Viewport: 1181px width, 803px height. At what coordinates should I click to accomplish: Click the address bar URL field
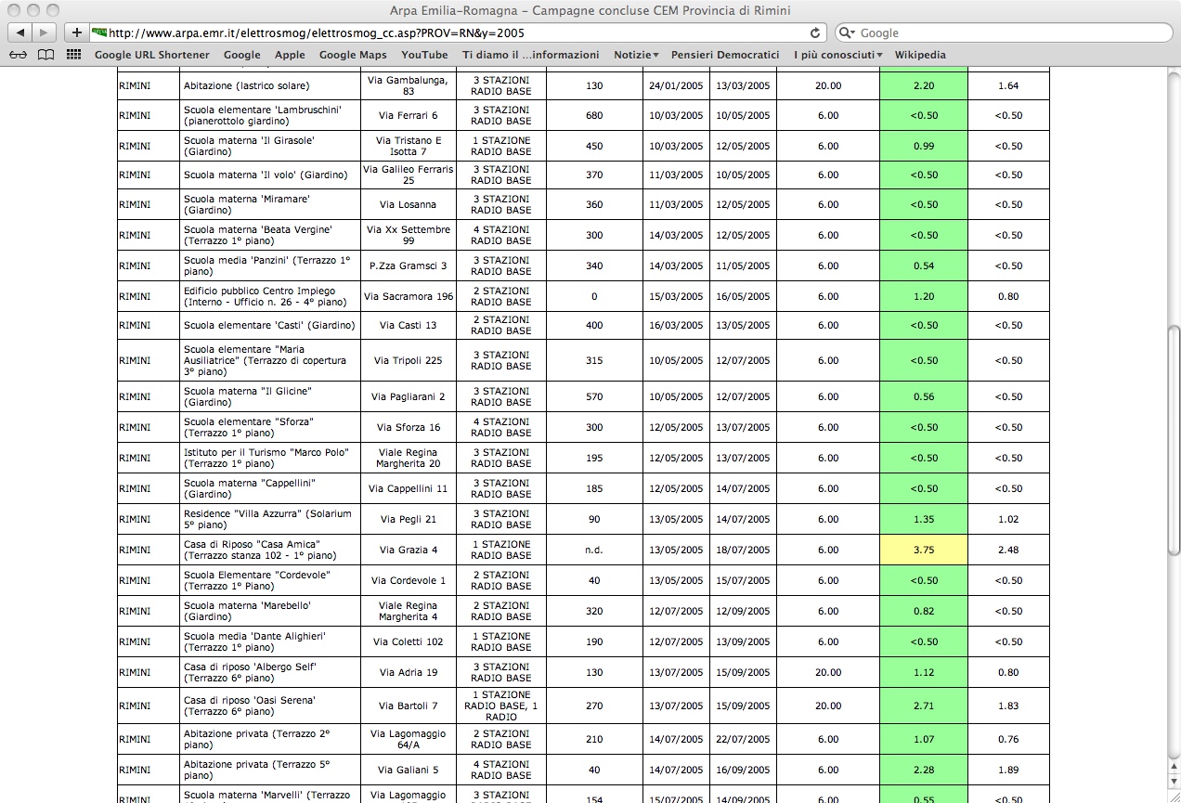coord(457,32)
